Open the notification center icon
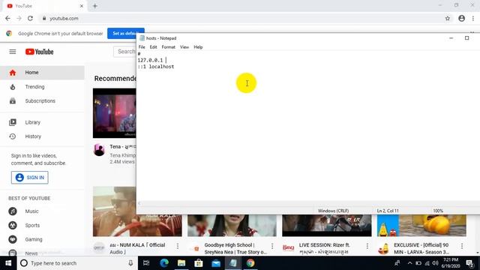 click(470, 263)
